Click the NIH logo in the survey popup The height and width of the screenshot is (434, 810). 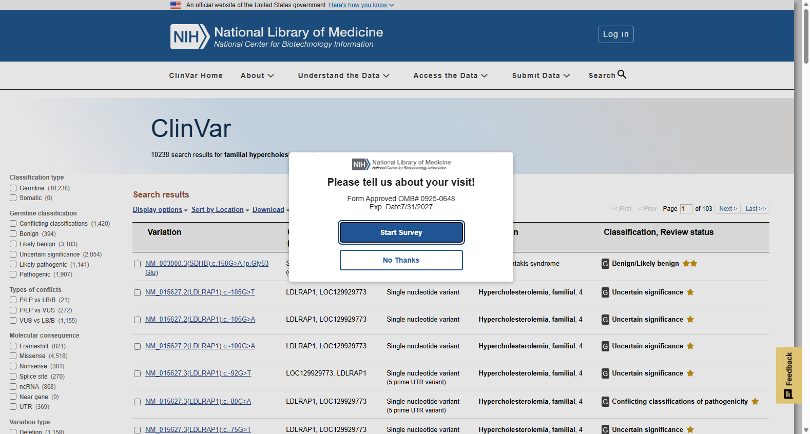coord(361,164)
